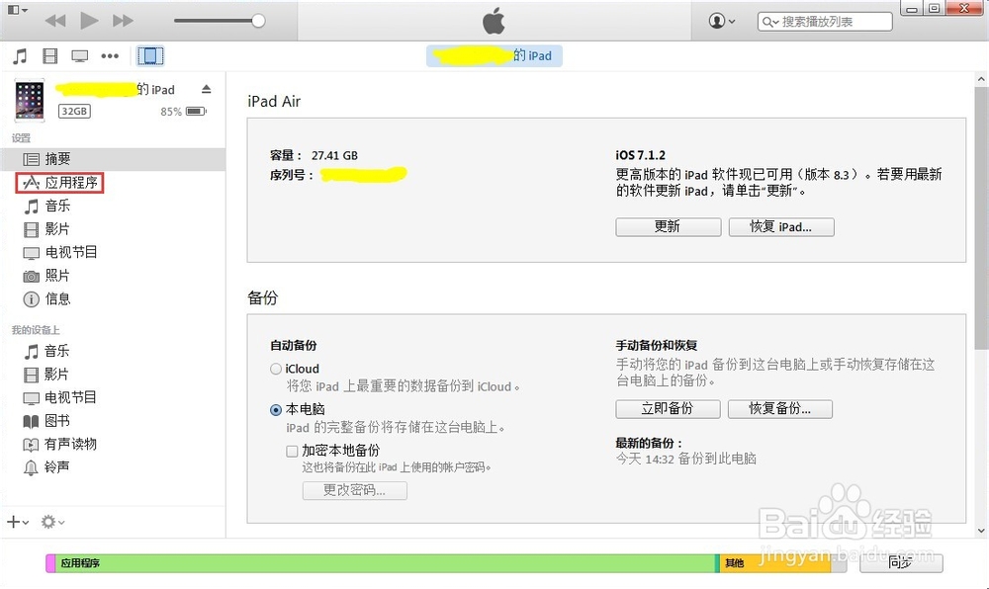The width and height of the screenshot is (989, 589).
Task: Select the iPad device icon button
Action: 150,56
